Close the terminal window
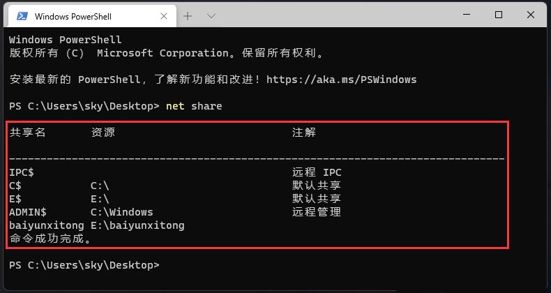 pyautogui.click(x=533, y=15)
